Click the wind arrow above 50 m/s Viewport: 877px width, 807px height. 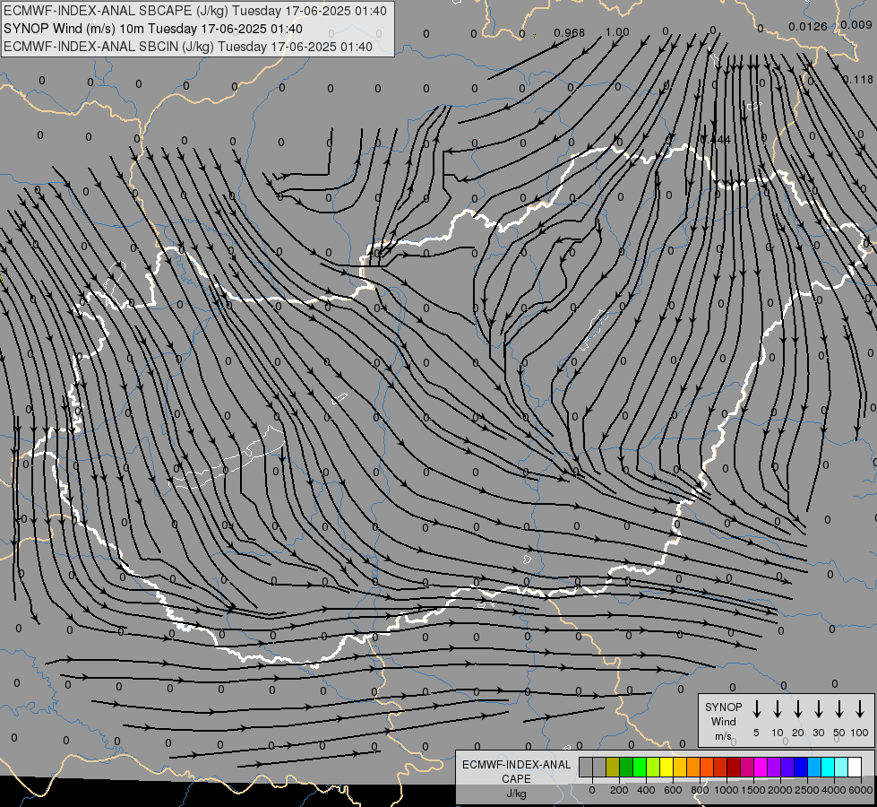click(x=839, y=709)
